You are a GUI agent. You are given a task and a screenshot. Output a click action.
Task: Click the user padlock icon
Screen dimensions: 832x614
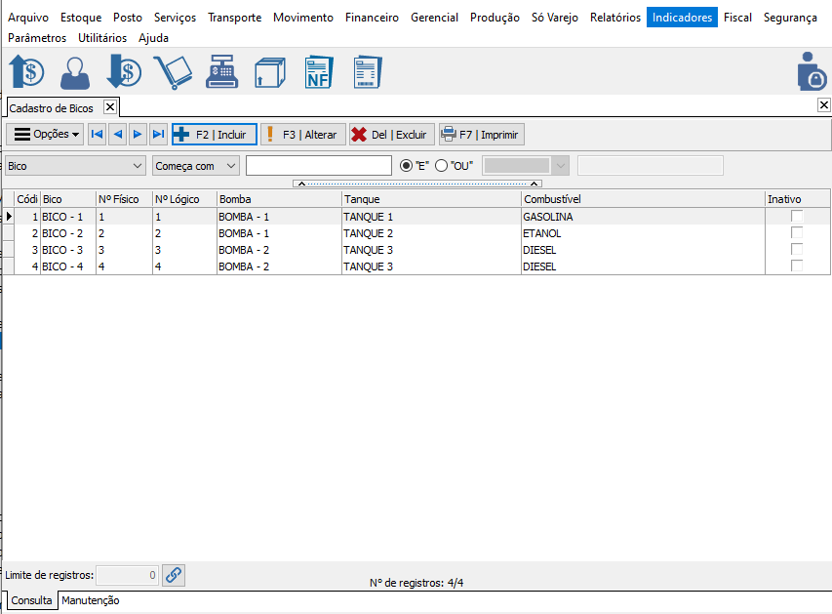pos(811,73)
